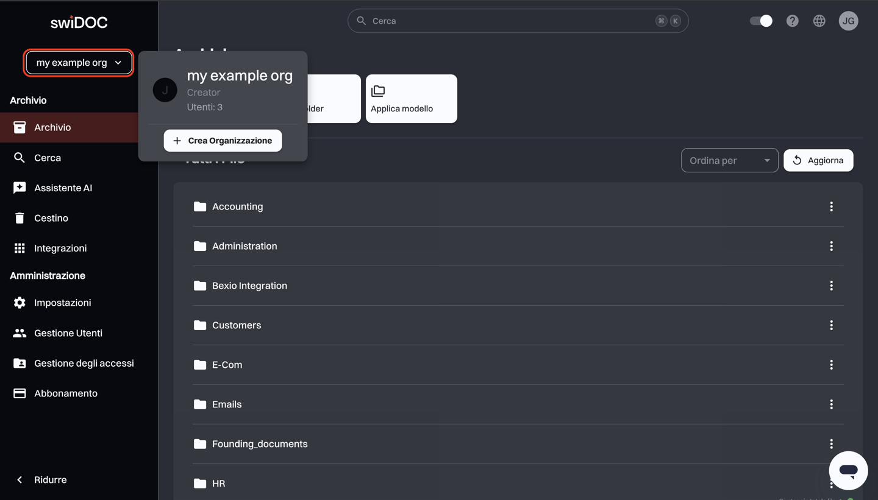Open more options for Bexio Integration
The image size is (878, 500).
[x=831, y=286]
